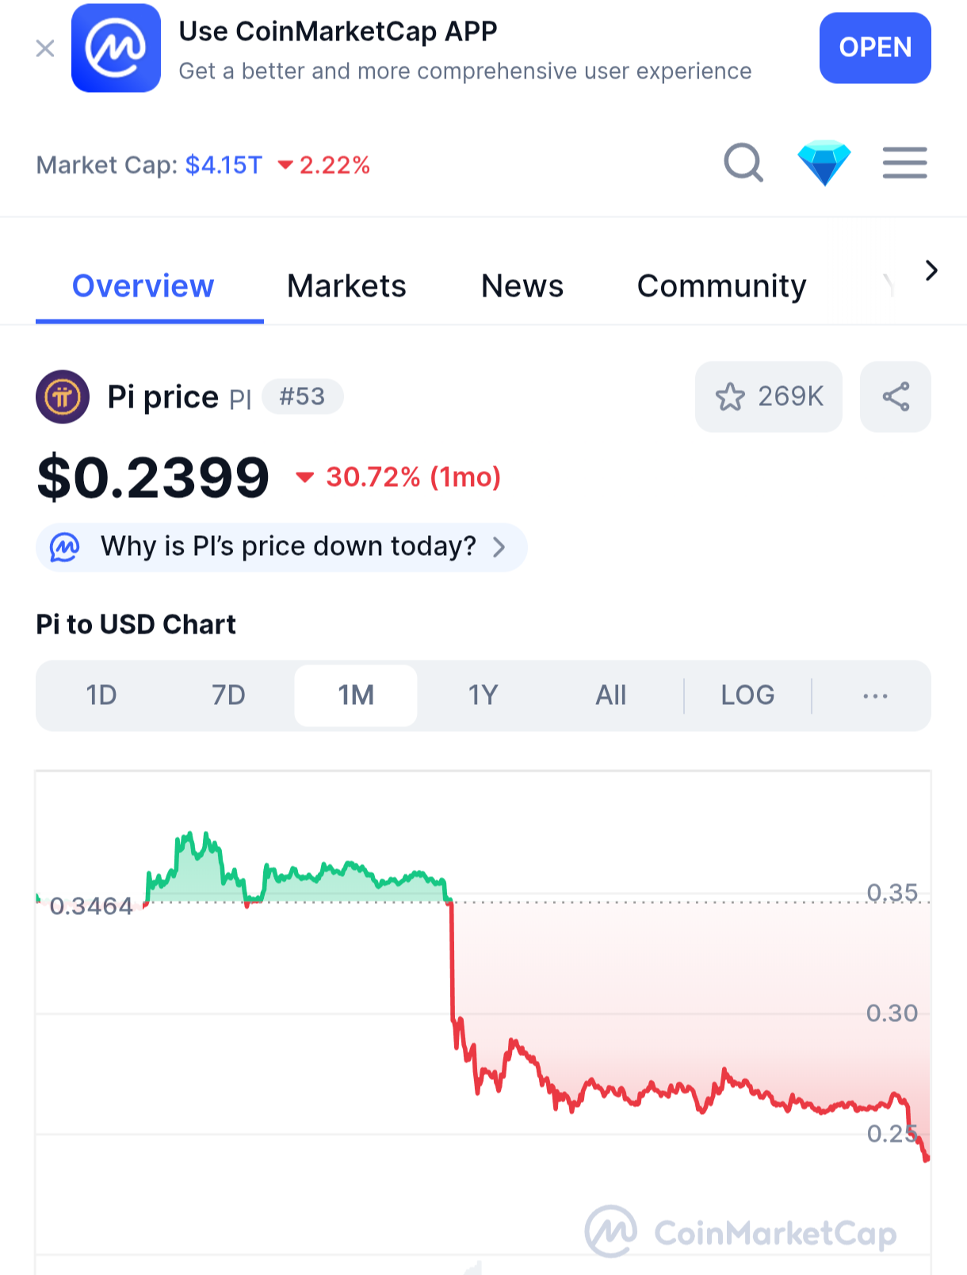Open the search magnifier icon

point(743,163)
